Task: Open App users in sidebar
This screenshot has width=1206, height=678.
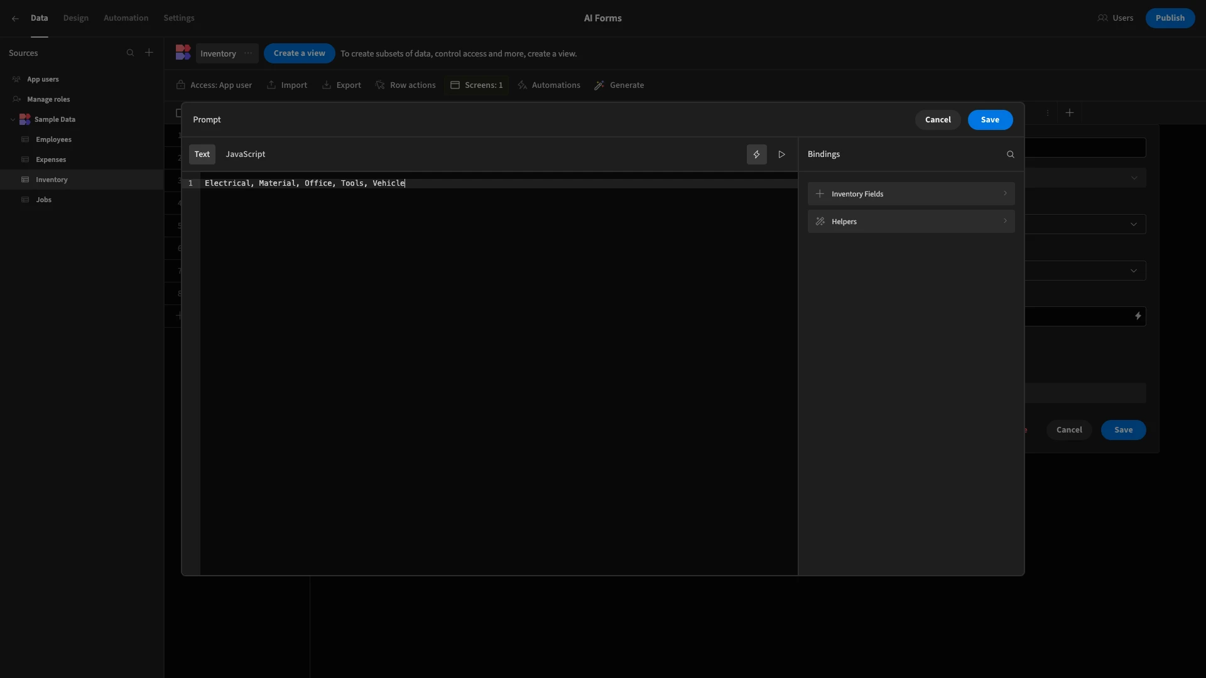Action: 82,79
